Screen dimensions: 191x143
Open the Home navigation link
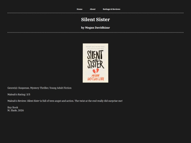pos(80,9)
